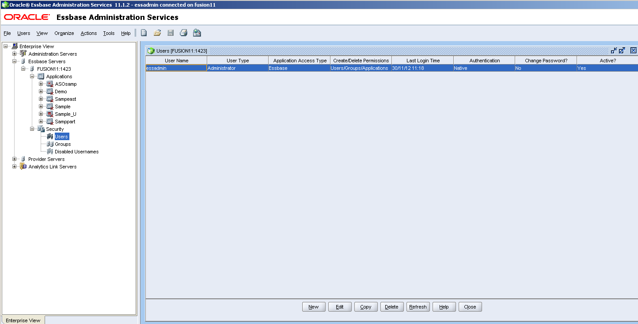638x324 pixels.
Task: Select the ASOsamp application icon
Action: 49,84
